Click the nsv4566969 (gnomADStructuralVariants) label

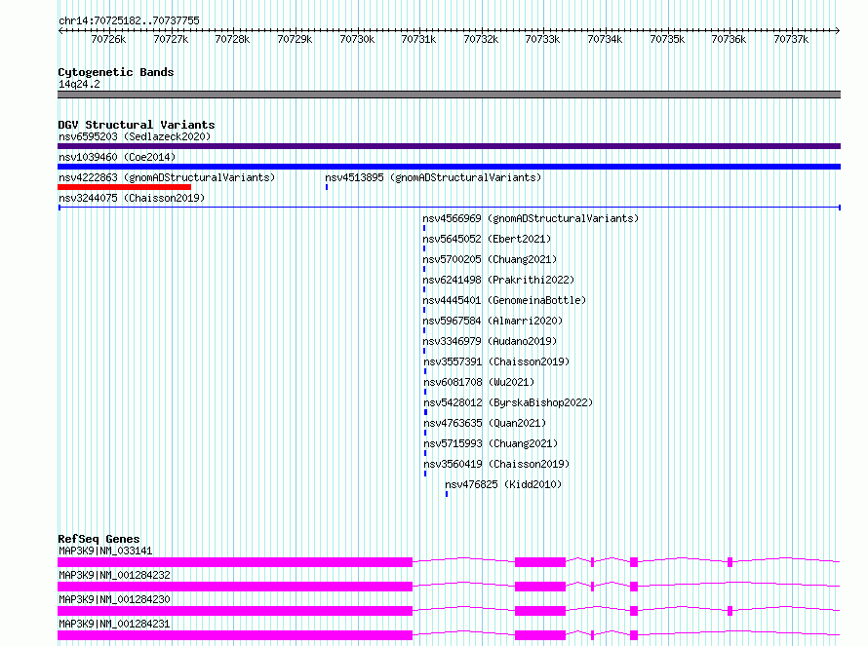pos(531,218)
